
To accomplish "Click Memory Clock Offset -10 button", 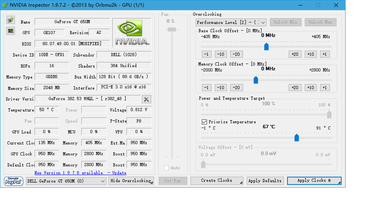I will point(221,88).
